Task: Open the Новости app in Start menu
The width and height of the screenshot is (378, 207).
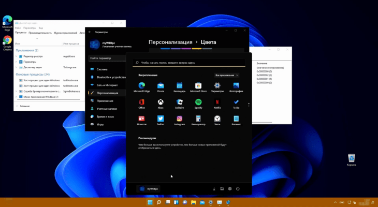Action: (141, 120)
